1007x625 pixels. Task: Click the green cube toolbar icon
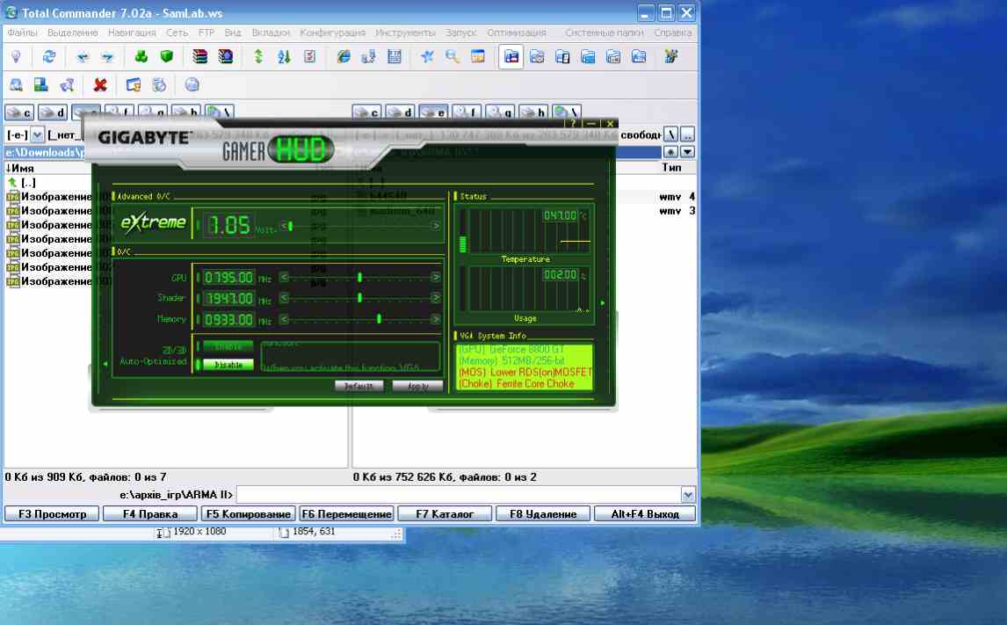click(x=167, y=57)
